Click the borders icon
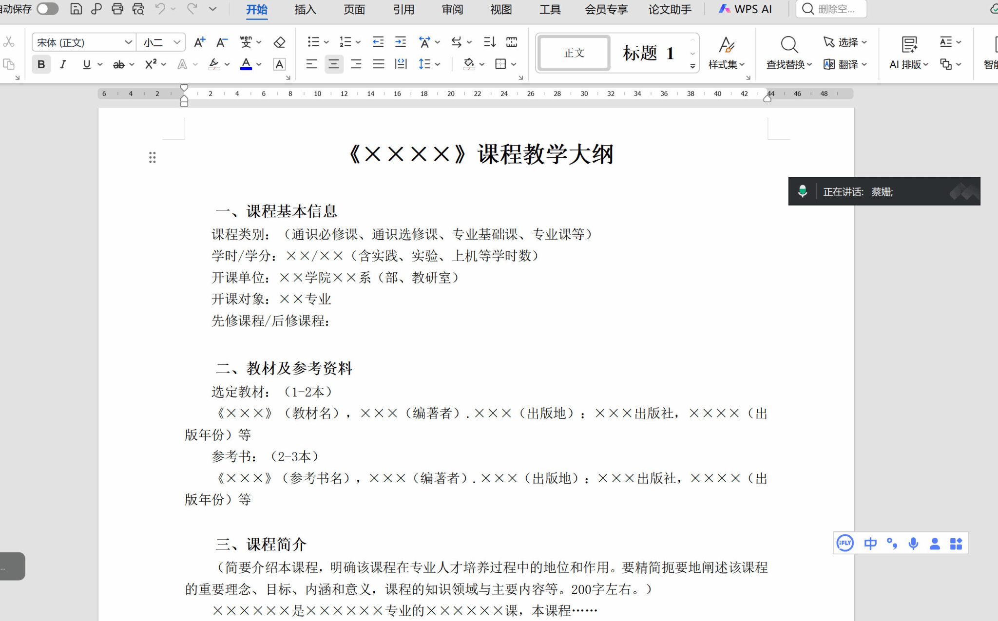Image resolution: width=998 pixels, height=621 pixels. tap(500, 64)
